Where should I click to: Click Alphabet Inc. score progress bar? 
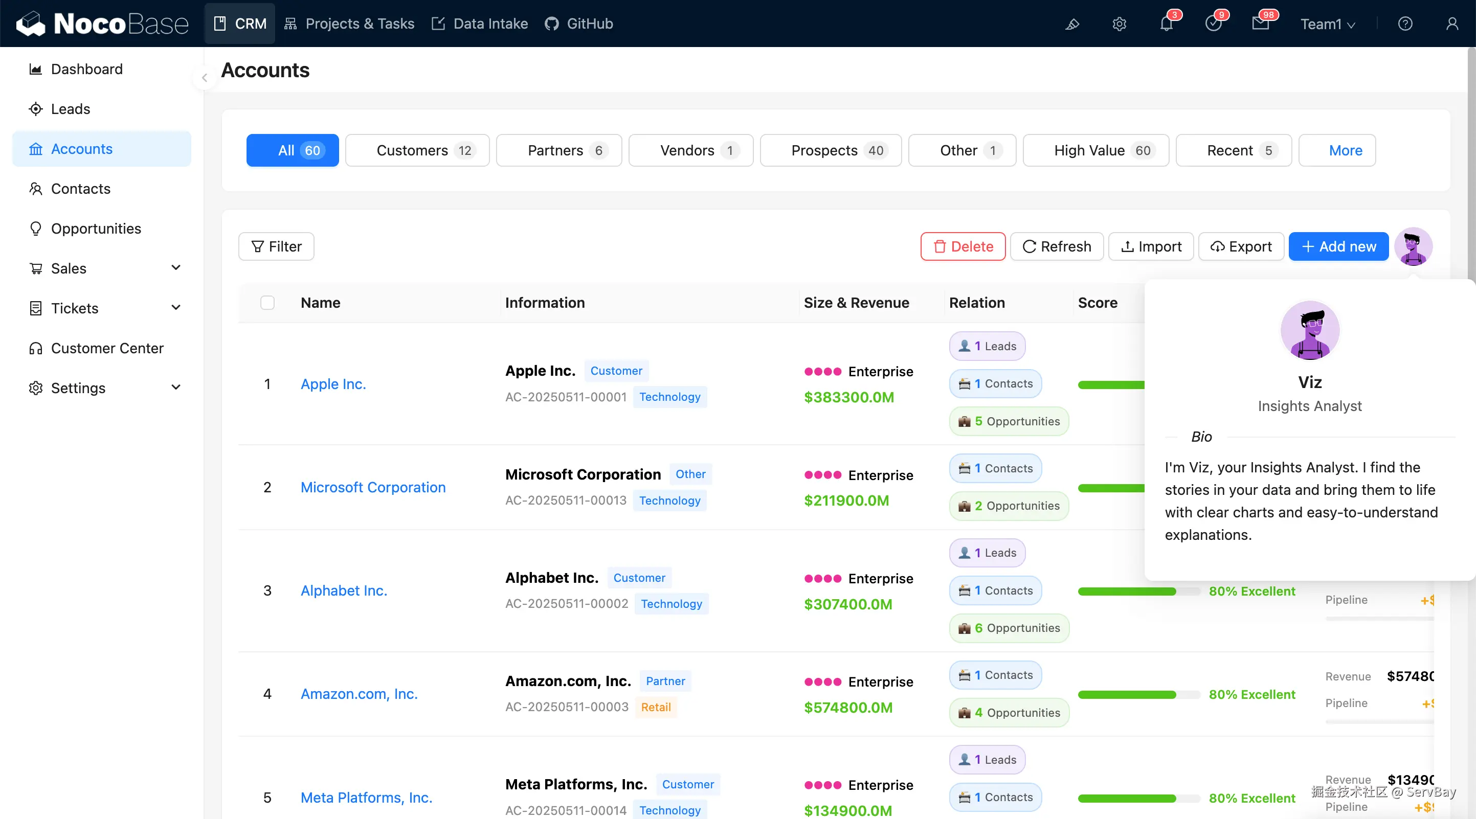[1138, 591]
